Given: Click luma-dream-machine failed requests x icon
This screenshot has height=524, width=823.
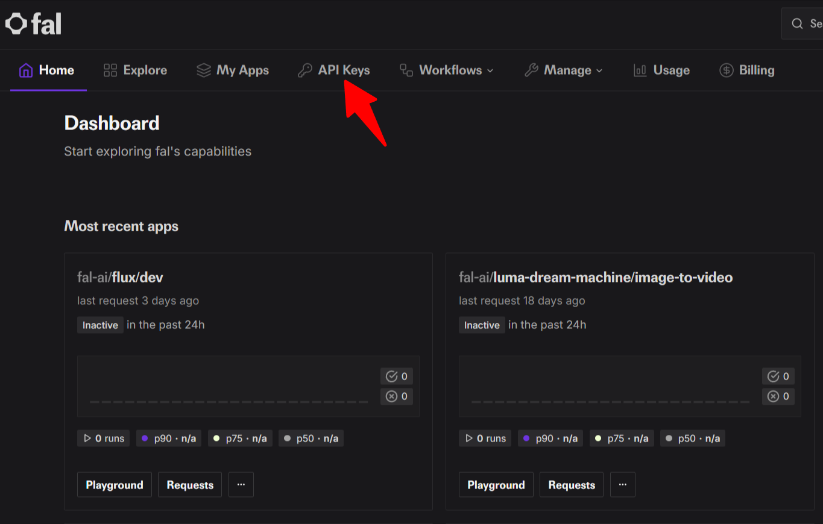Looking at the screenshot, I should (773, 396).
